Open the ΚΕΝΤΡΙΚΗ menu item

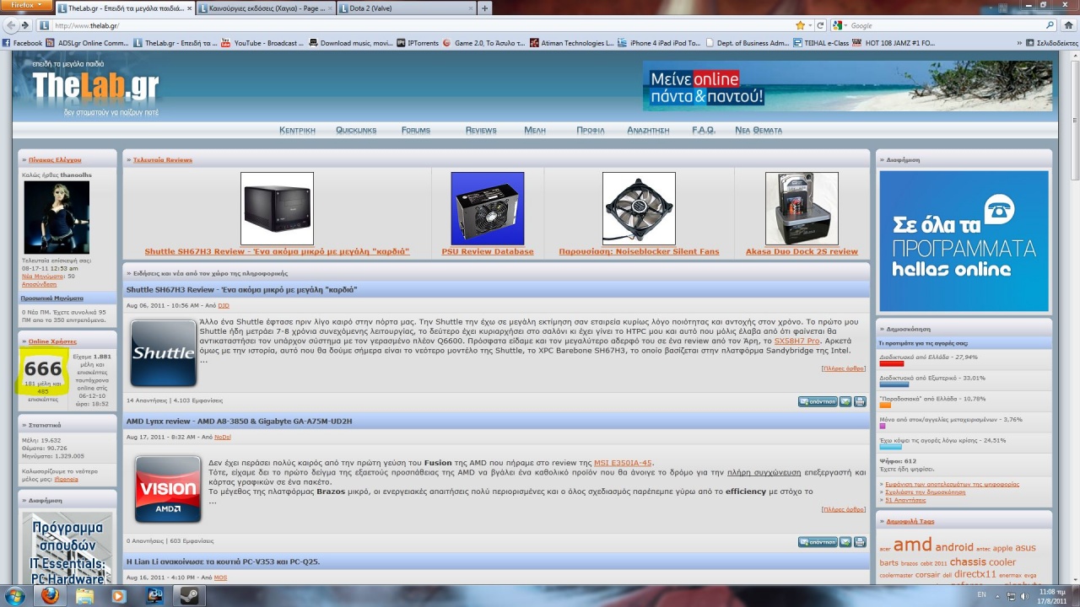(x=297, y=130)
